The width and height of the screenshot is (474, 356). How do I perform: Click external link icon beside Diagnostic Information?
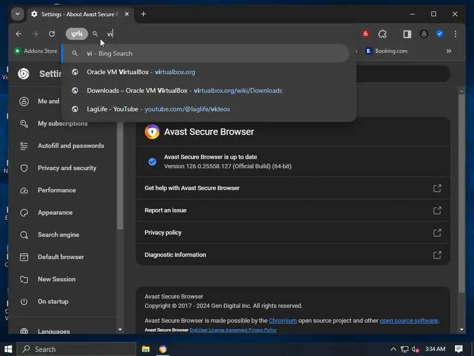(x=437, y=255)
